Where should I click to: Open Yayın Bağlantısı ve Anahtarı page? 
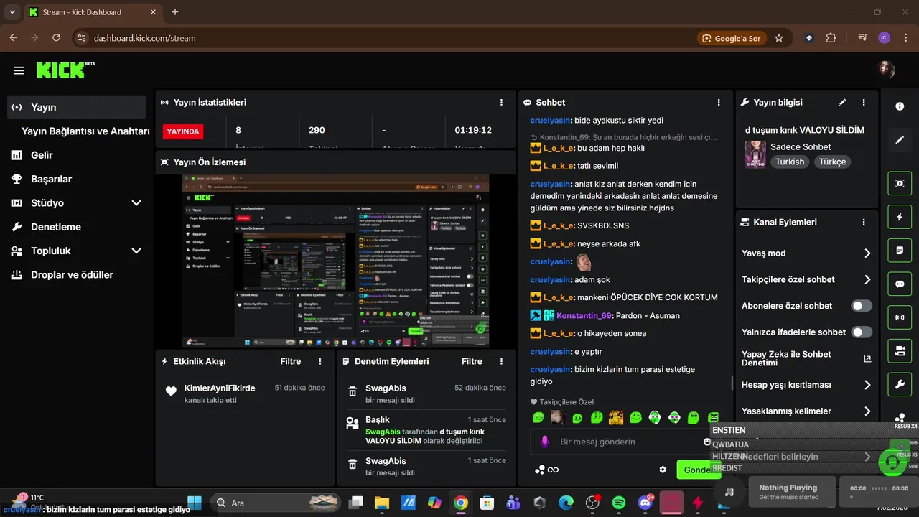(x=85, y=131)
